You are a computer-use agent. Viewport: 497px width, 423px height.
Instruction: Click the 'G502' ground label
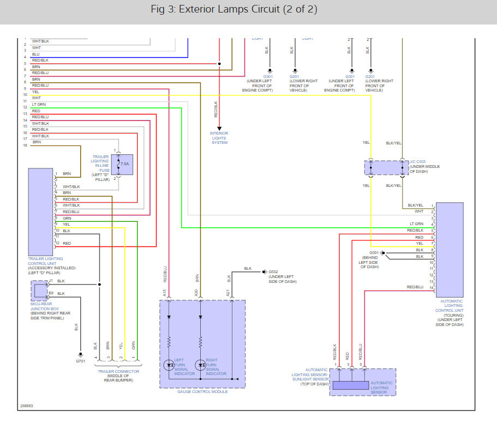click(273, 271)
